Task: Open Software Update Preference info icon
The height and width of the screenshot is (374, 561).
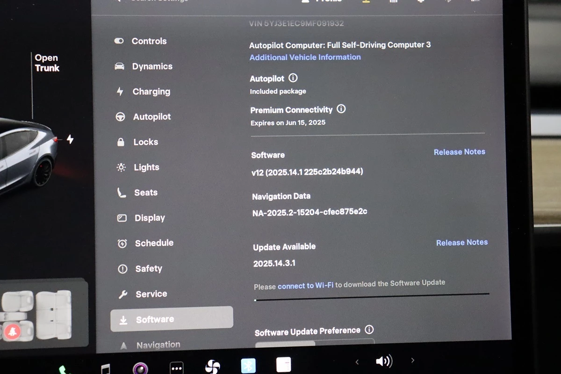Action: coord(369,330)
